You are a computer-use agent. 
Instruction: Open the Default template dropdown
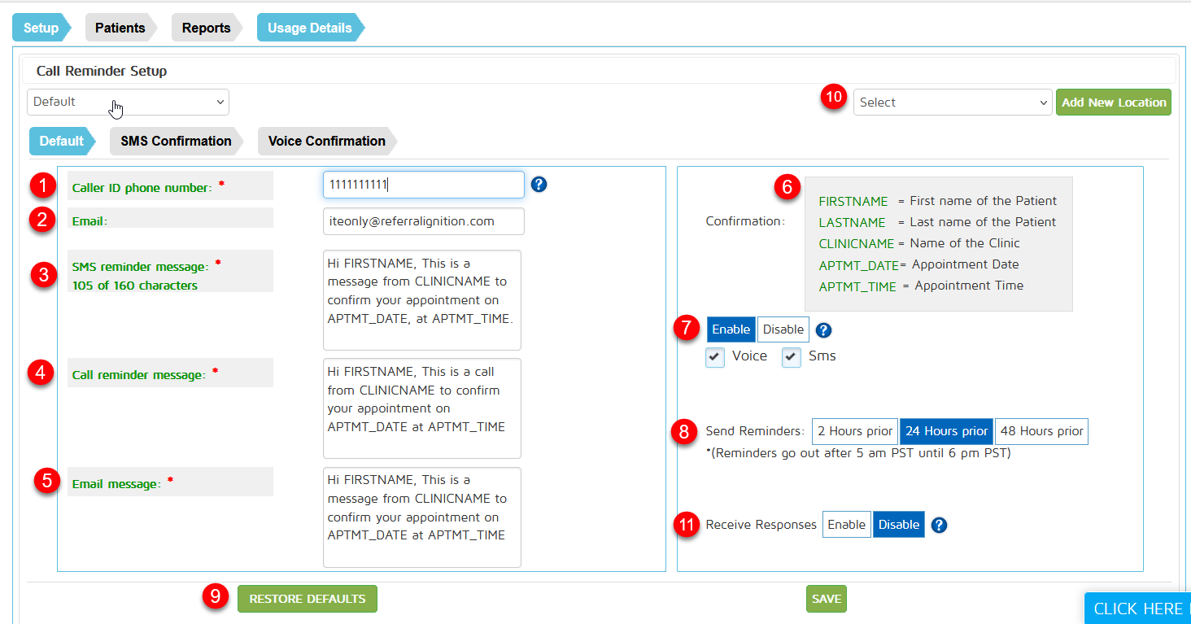pos(128,102)
